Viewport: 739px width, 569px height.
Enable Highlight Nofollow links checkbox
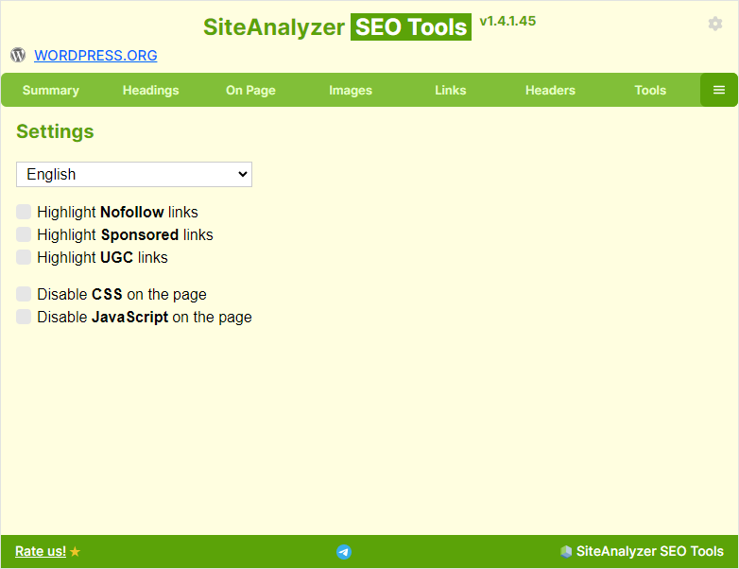[24, 212]
